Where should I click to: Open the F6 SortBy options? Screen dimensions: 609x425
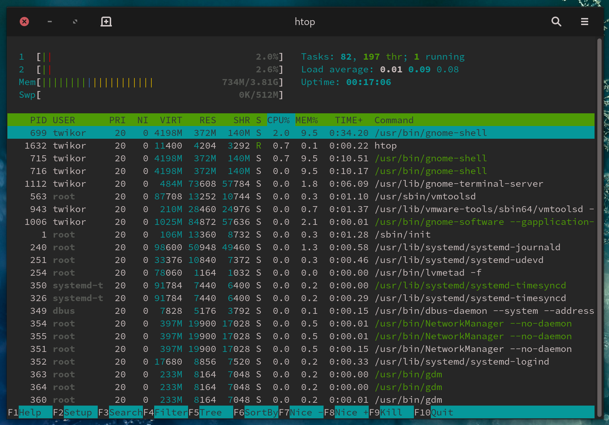(261, 412)
